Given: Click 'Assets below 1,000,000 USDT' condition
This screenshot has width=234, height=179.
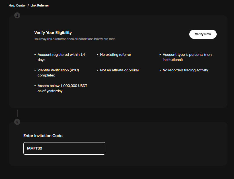Looking at the screenshot, I should (x=62, y=88).
